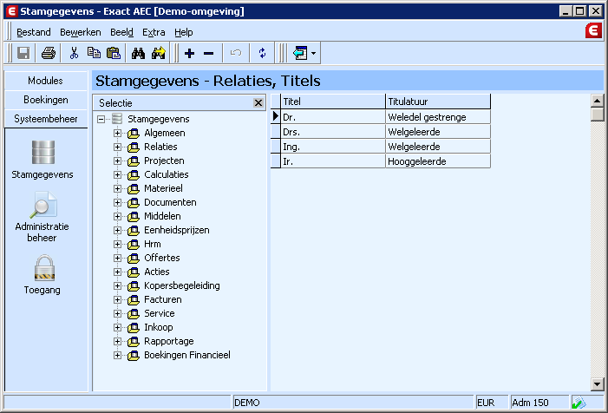608x413 pixels.
Task: Open Administratie beheer magnifier icon
Action: point(42,205)
